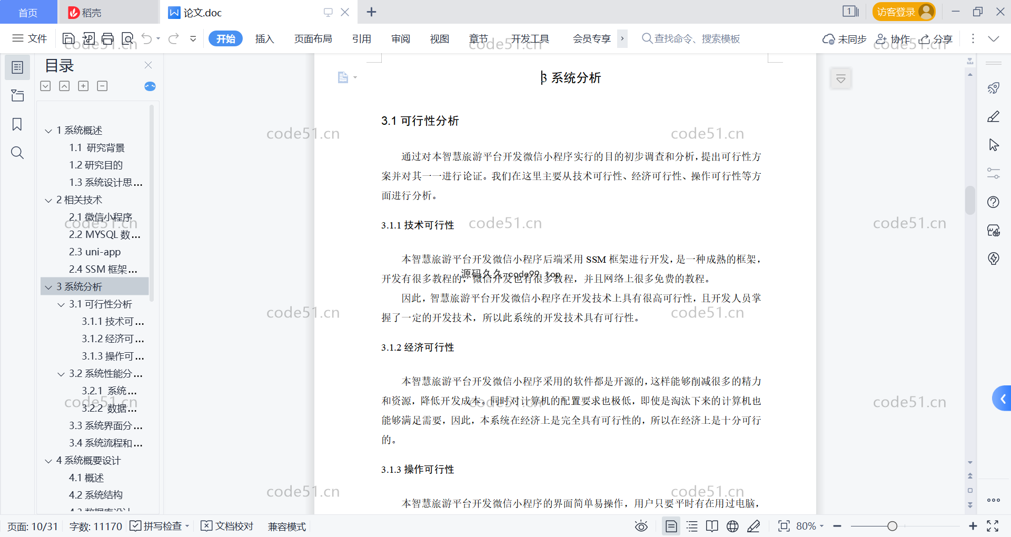Switch to the 插入 tab
1011x537 pixels.
264,39
